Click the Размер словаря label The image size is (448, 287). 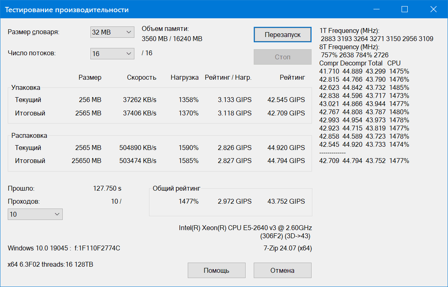[x=33, y=32]
